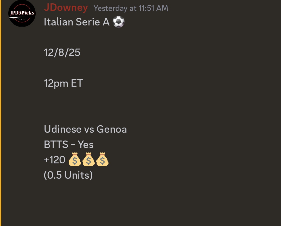Click the yellow message highlight bar
Image resolution: width=281 pixels, height=226 pixels.
[x=1, y=113]
